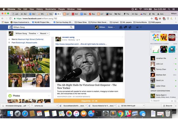Open Timeline dropdown

point(33,33)
